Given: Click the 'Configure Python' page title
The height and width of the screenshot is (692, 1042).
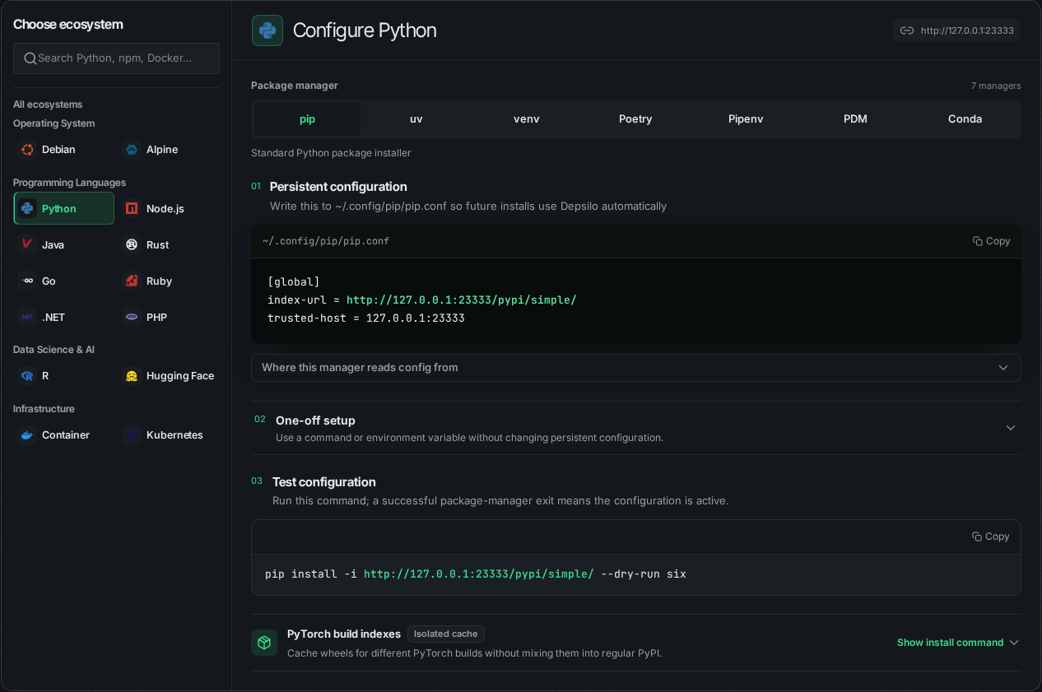Looking at the screenshot, I should [x=365, y=30].
